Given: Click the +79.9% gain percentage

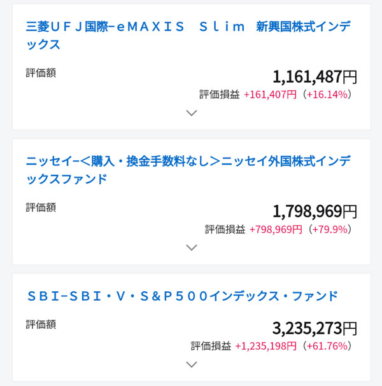Looking at the screenshot, I should pyautogui.click(x=330, y=229).
